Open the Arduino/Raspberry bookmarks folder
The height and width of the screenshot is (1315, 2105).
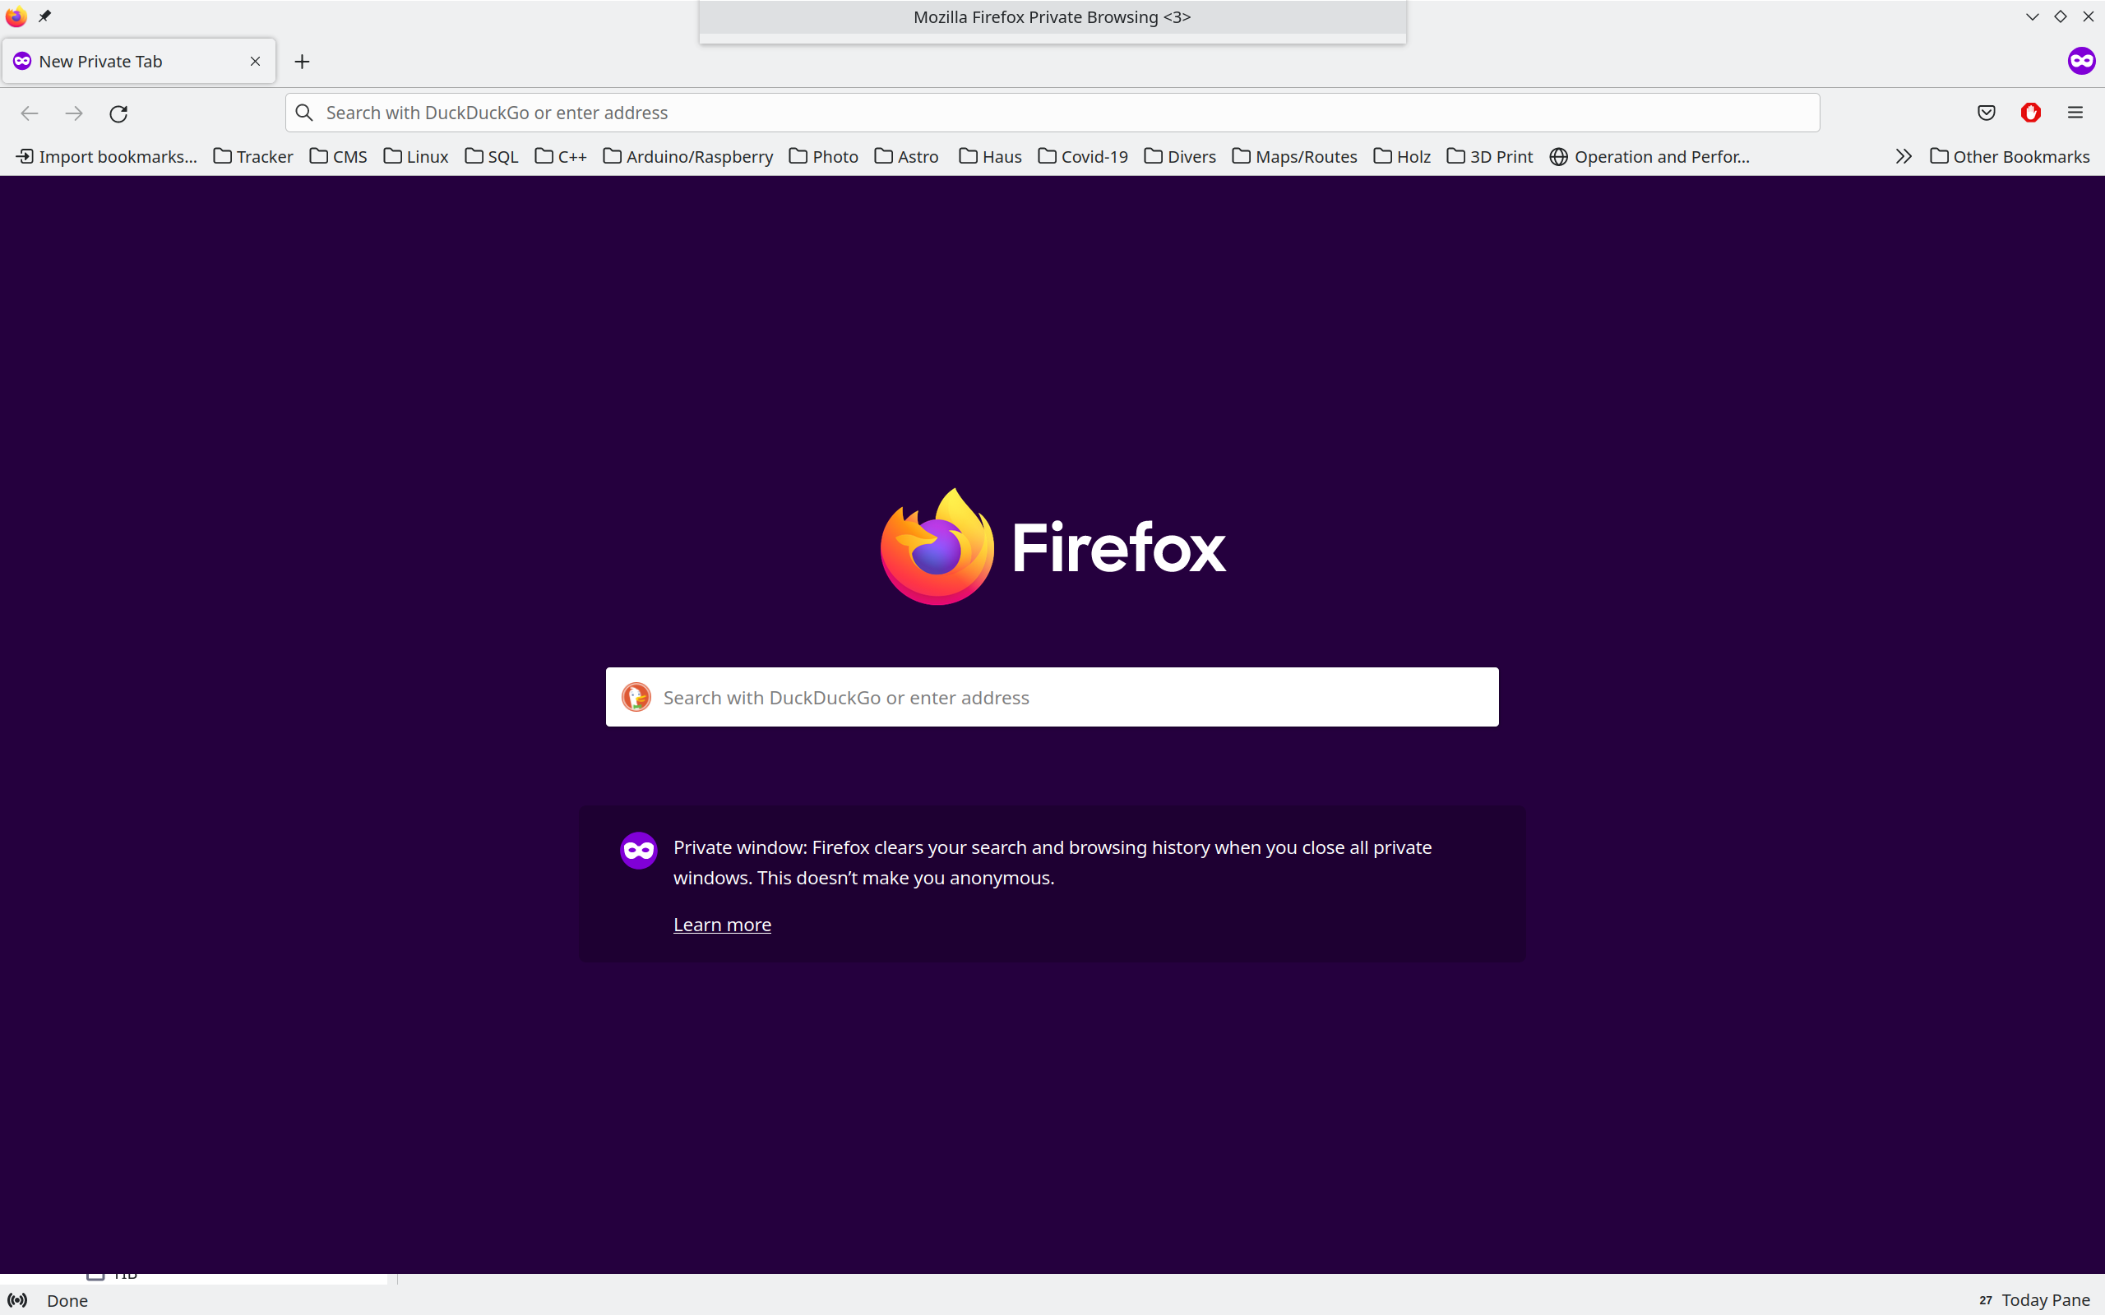(x=688, y=156)
